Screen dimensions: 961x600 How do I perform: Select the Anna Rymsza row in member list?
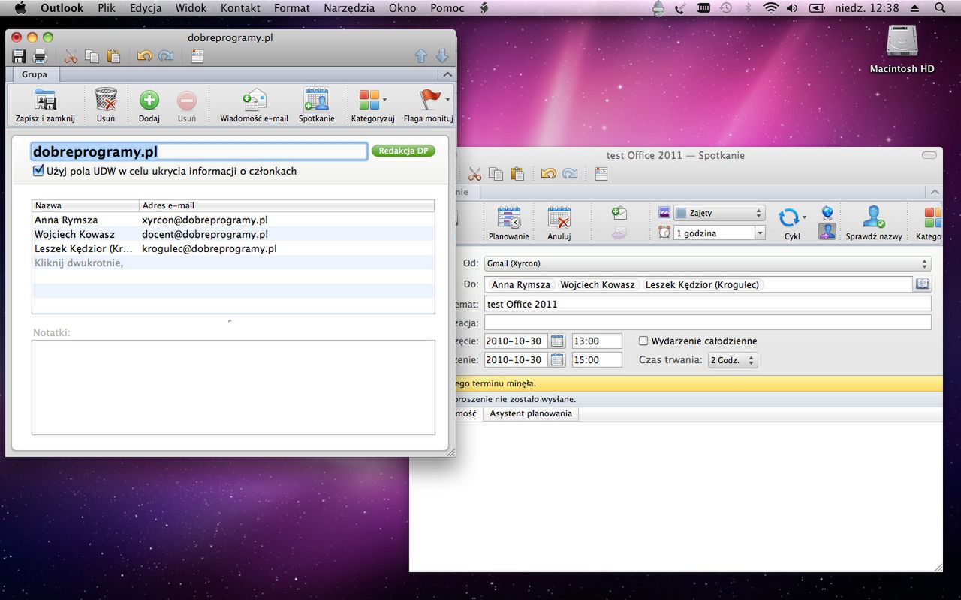coord(233,220)
